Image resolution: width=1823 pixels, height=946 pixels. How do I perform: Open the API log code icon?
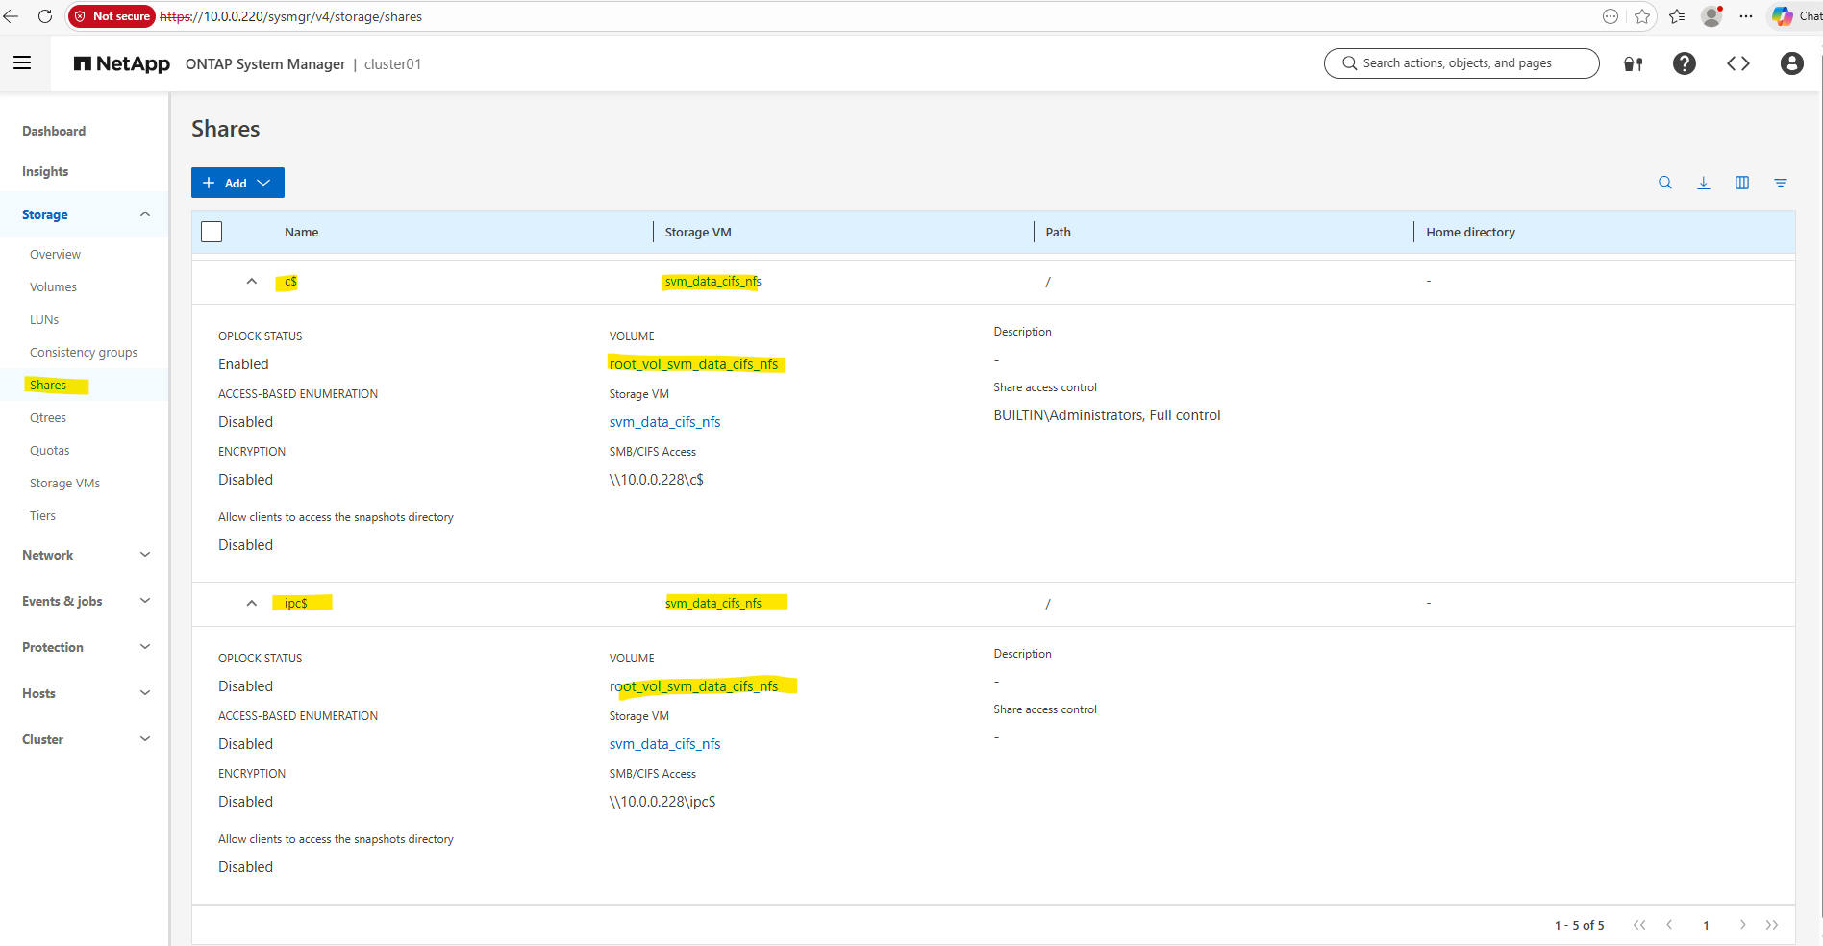coord(1737,63)
